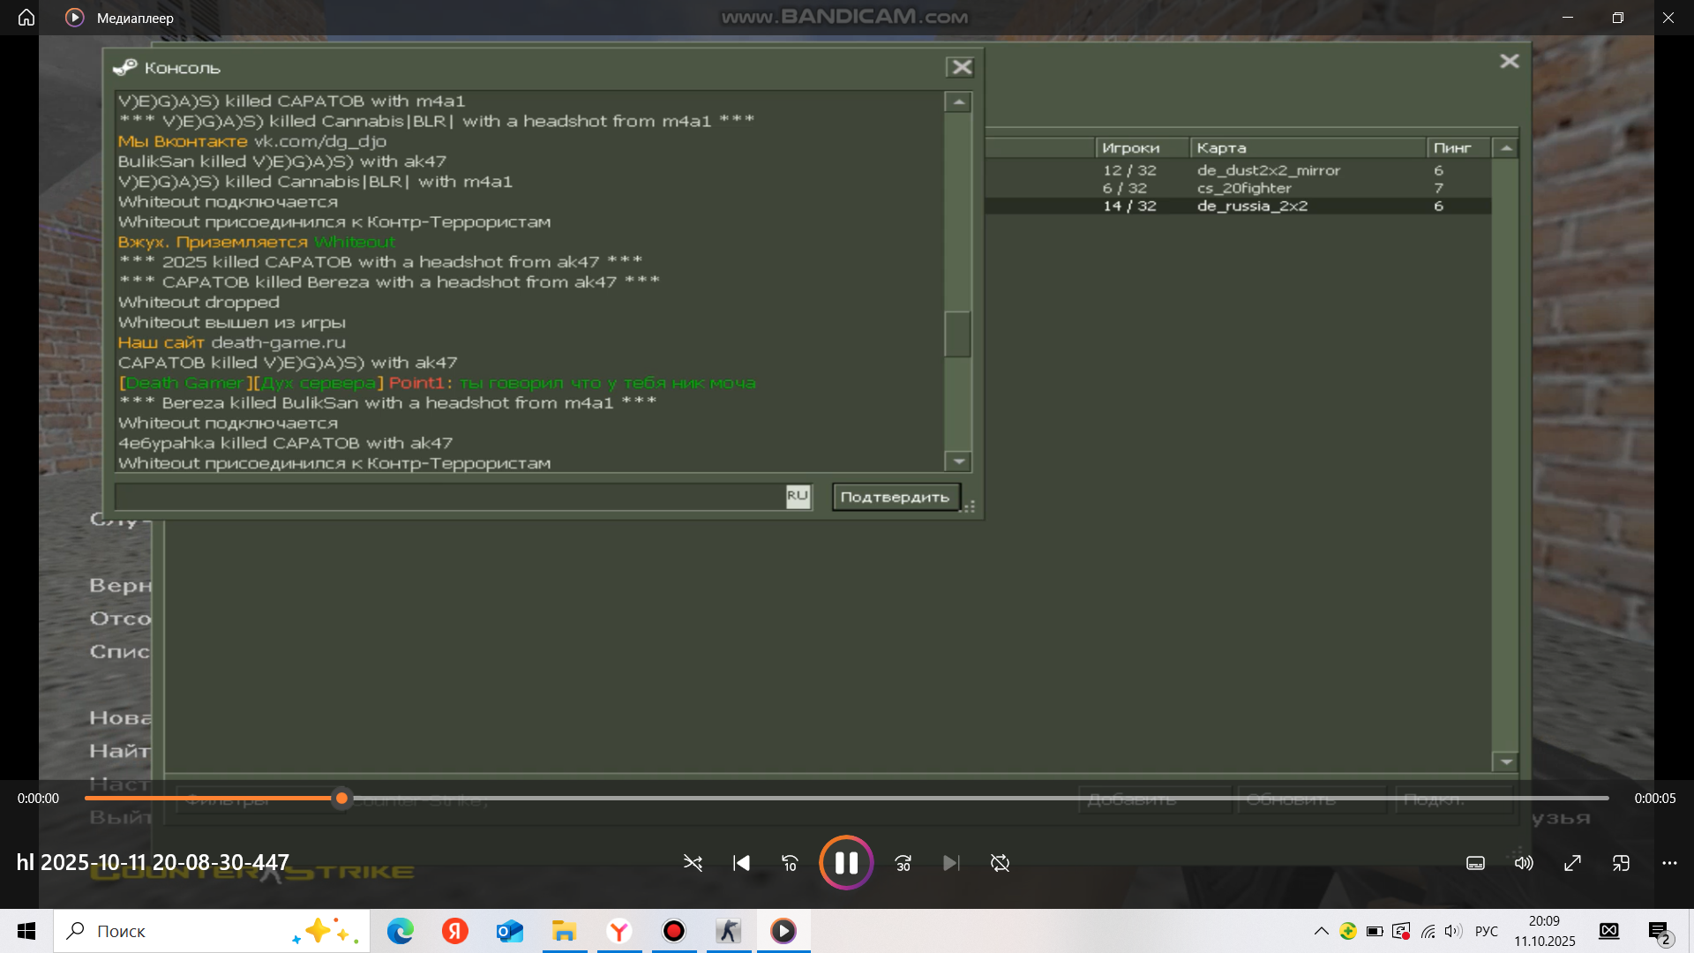This screenshot has height=953, width=1694.
Task: Go back to media player home
Action: click(x=26, y=18)
